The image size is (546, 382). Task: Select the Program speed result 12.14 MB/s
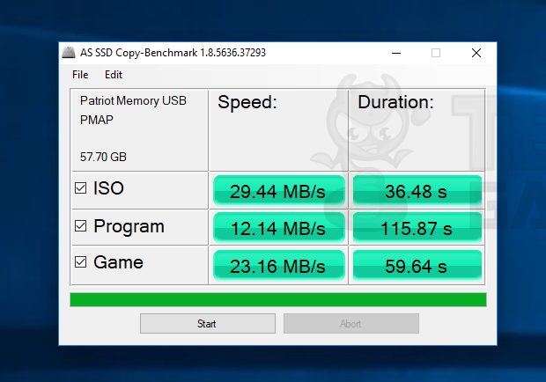pos(278,228)
